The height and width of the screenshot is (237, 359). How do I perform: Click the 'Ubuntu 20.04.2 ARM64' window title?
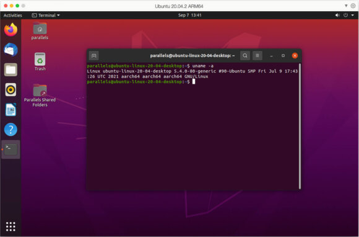(x=179, y=6)
